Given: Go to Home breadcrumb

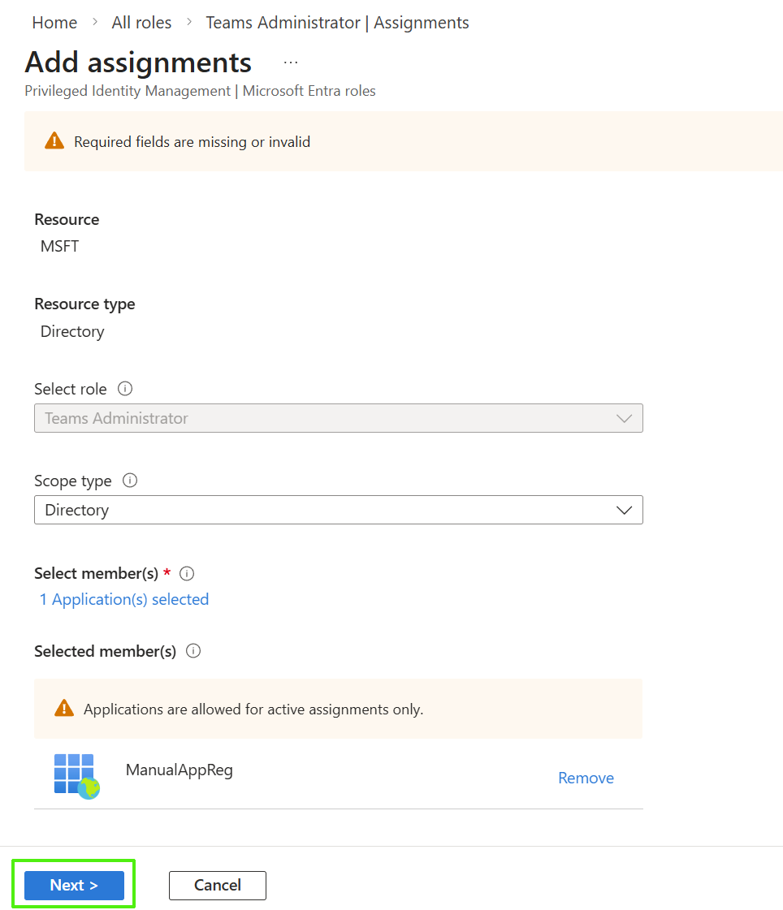Looking at the screenshot, I should tap(54, 23).
